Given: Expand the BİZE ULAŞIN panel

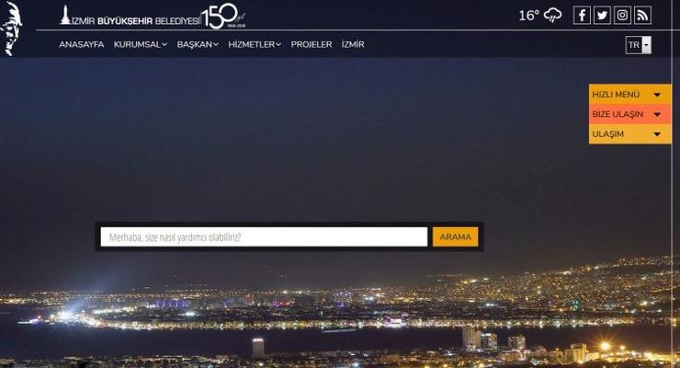Looking at the screenshot, I should pyautogui.click(x=629, y=115).
